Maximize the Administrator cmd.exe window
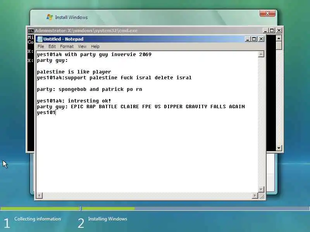 click(x=272, y=31)
